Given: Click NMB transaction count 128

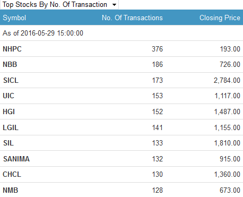Looking at the screenshot, I should 158,190.
